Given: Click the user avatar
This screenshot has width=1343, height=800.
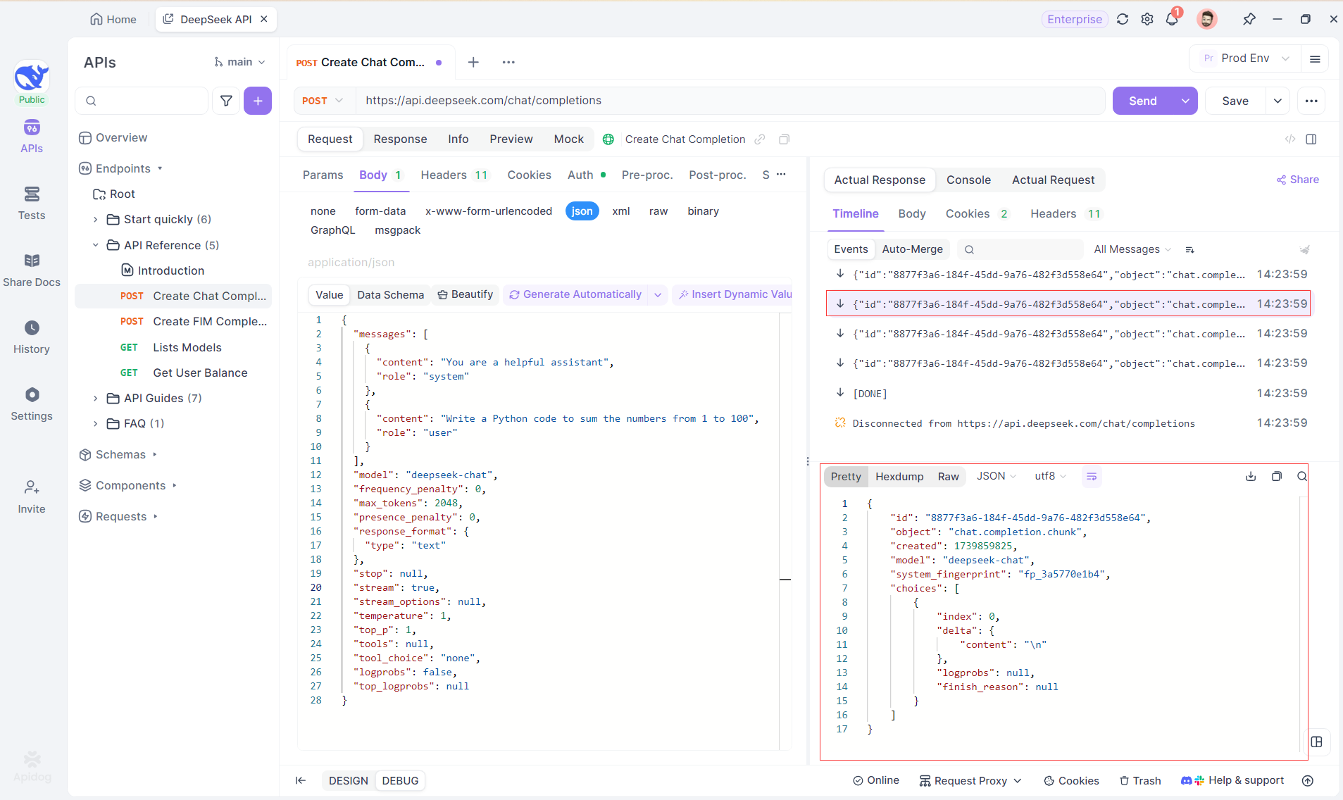Looking at the screenshot, I should [1207, 19].
